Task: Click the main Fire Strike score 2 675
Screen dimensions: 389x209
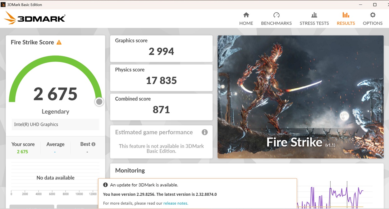Action: [x=55, y=94]
